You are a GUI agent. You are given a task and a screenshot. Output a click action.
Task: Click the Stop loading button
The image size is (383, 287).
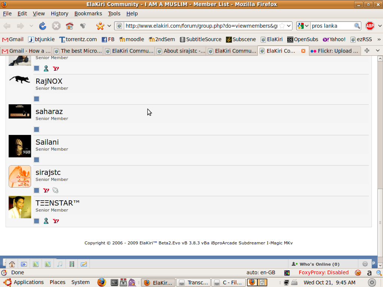(x=56, y=26)
